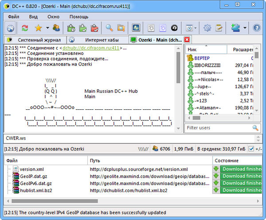Click the public hubs globe icon
Image resolution: width=266 pixels, height=220 pixels.
pyautogui.click(x=11, y=28)
